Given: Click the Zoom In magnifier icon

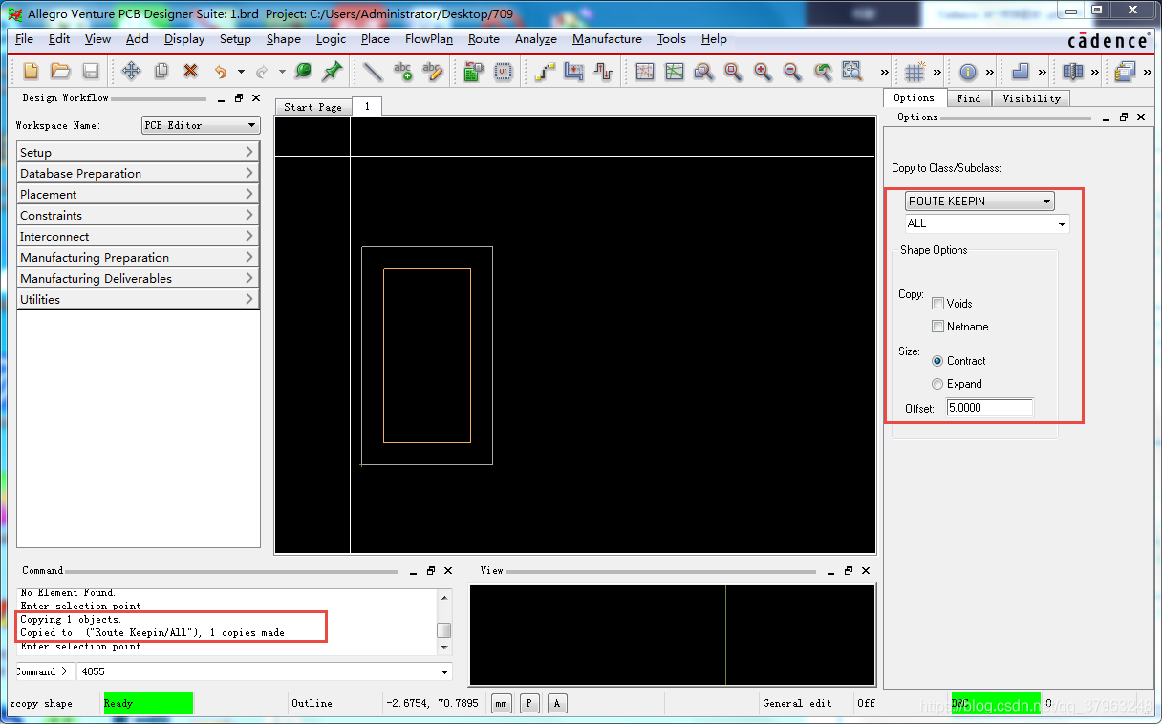Looking at the screenshot, I should [x=763, y=72].
